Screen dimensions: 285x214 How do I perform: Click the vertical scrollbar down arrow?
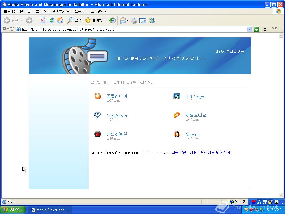pyautogui.click(x=281, y=195)
